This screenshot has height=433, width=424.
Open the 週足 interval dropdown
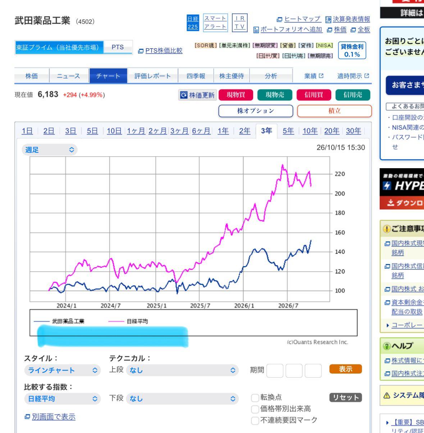(x=49, y=150)
